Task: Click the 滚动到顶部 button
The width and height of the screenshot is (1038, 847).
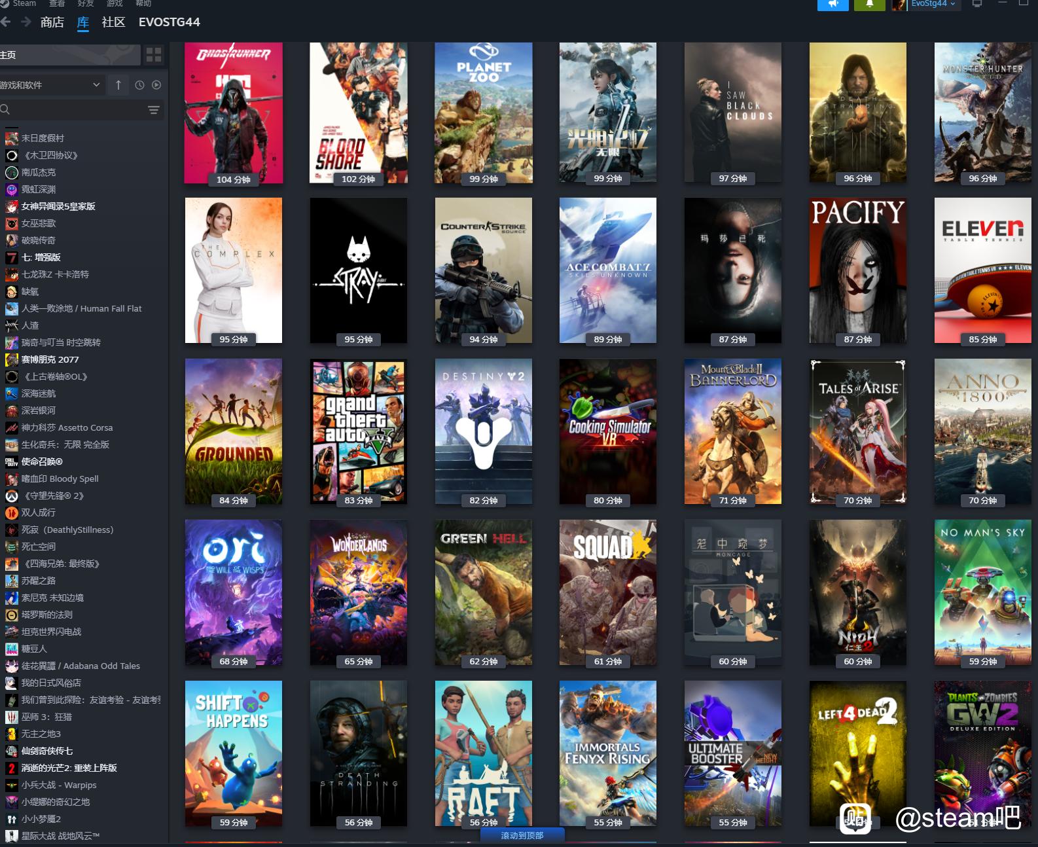Action: pos(522,835)
